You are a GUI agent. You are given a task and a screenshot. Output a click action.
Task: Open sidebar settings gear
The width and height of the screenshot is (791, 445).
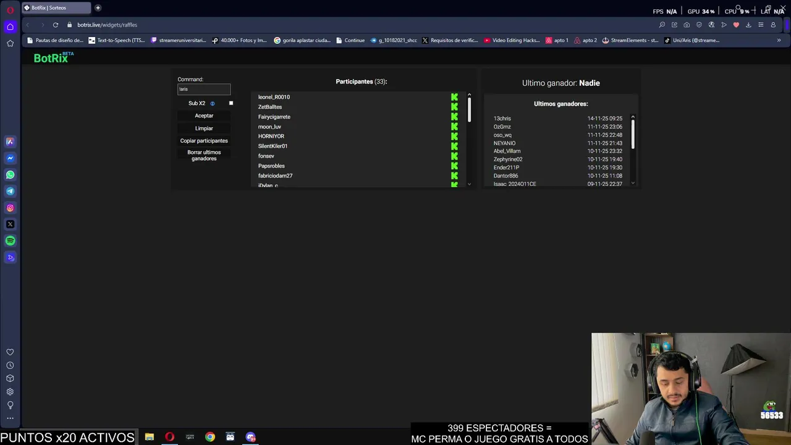10,392
